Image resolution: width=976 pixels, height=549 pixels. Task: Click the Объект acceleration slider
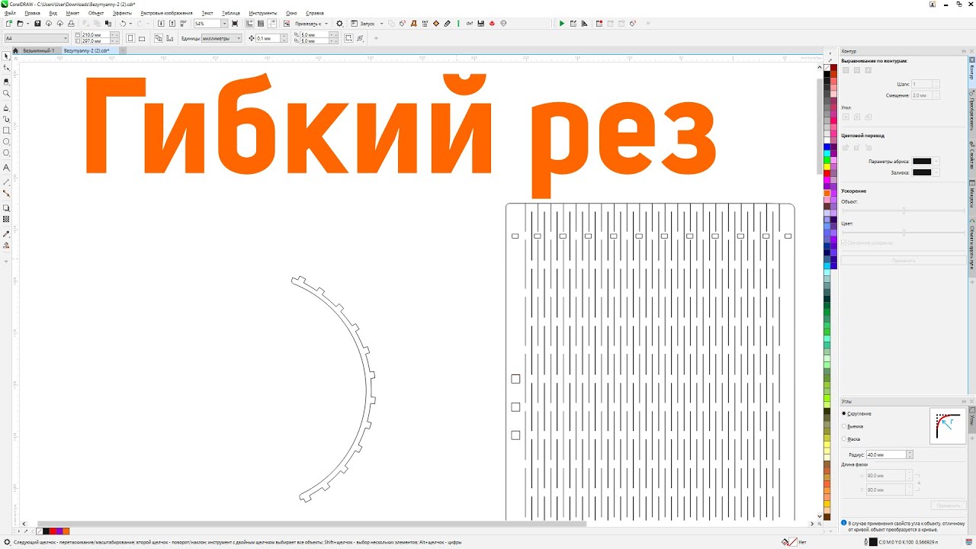pyautogui.click(x=903, y=210)
